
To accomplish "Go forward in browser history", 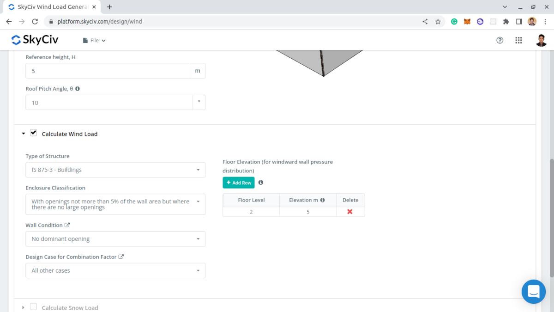I will pyautogui.click(x=22, y=21).
